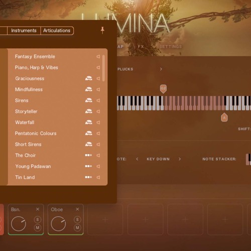The image size is (251, 251).
Task: Preview the Fantasy Ensemble preset sound
Action: point(98,57)
